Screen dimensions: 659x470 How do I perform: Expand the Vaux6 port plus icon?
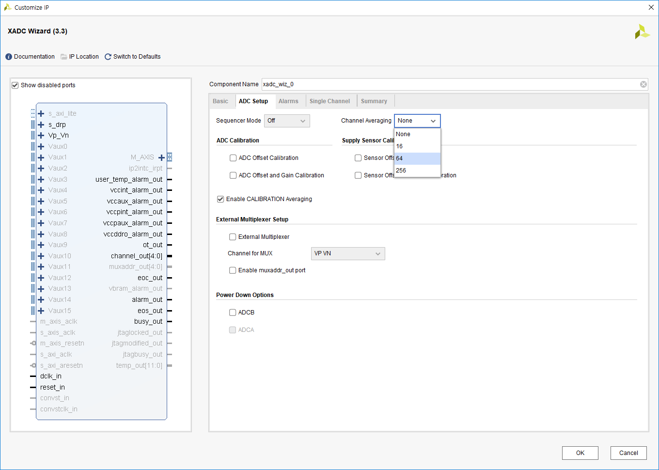pyautogui.click(x=41, y=212)
